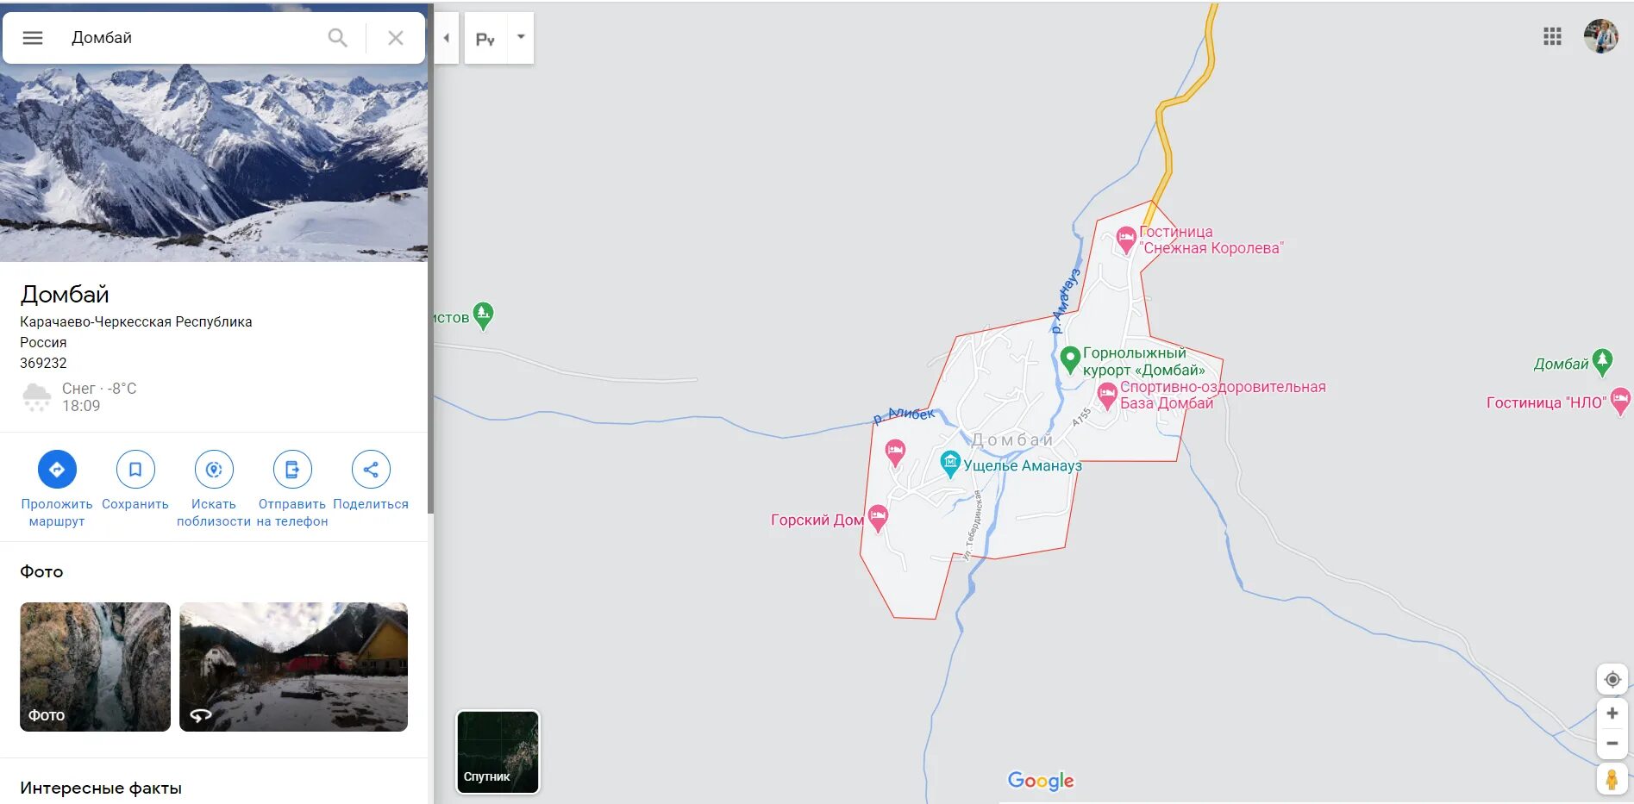Viewport: 1634px width, 804px height.
Task: Select Спортивно-оздоровительная База Домбай hotel pin
Action: 1107,396
